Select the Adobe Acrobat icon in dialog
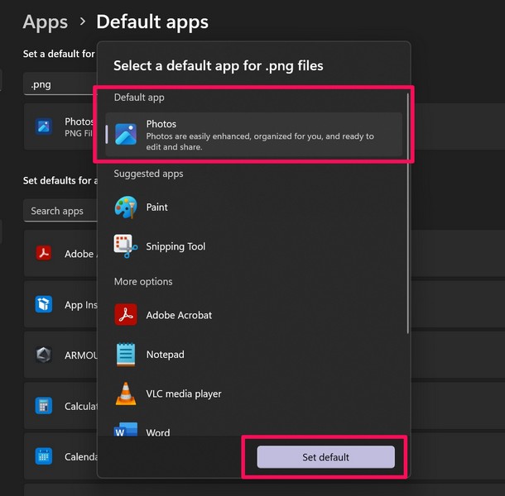Viewport: 505px width, 496px height. (126, 315)
